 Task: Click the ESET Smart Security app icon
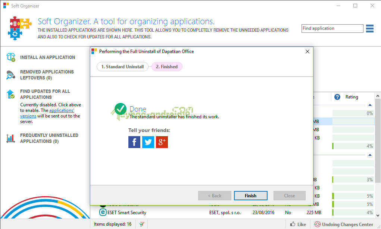(103, 212)
